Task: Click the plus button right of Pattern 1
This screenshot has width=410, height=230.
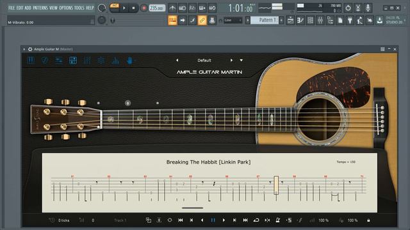Action: [x=281, y=20]
